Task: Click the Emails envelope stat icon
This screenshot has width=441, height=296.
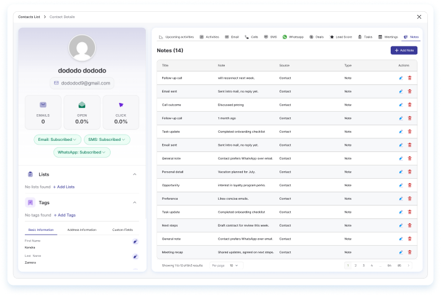Action: point(43,105)
